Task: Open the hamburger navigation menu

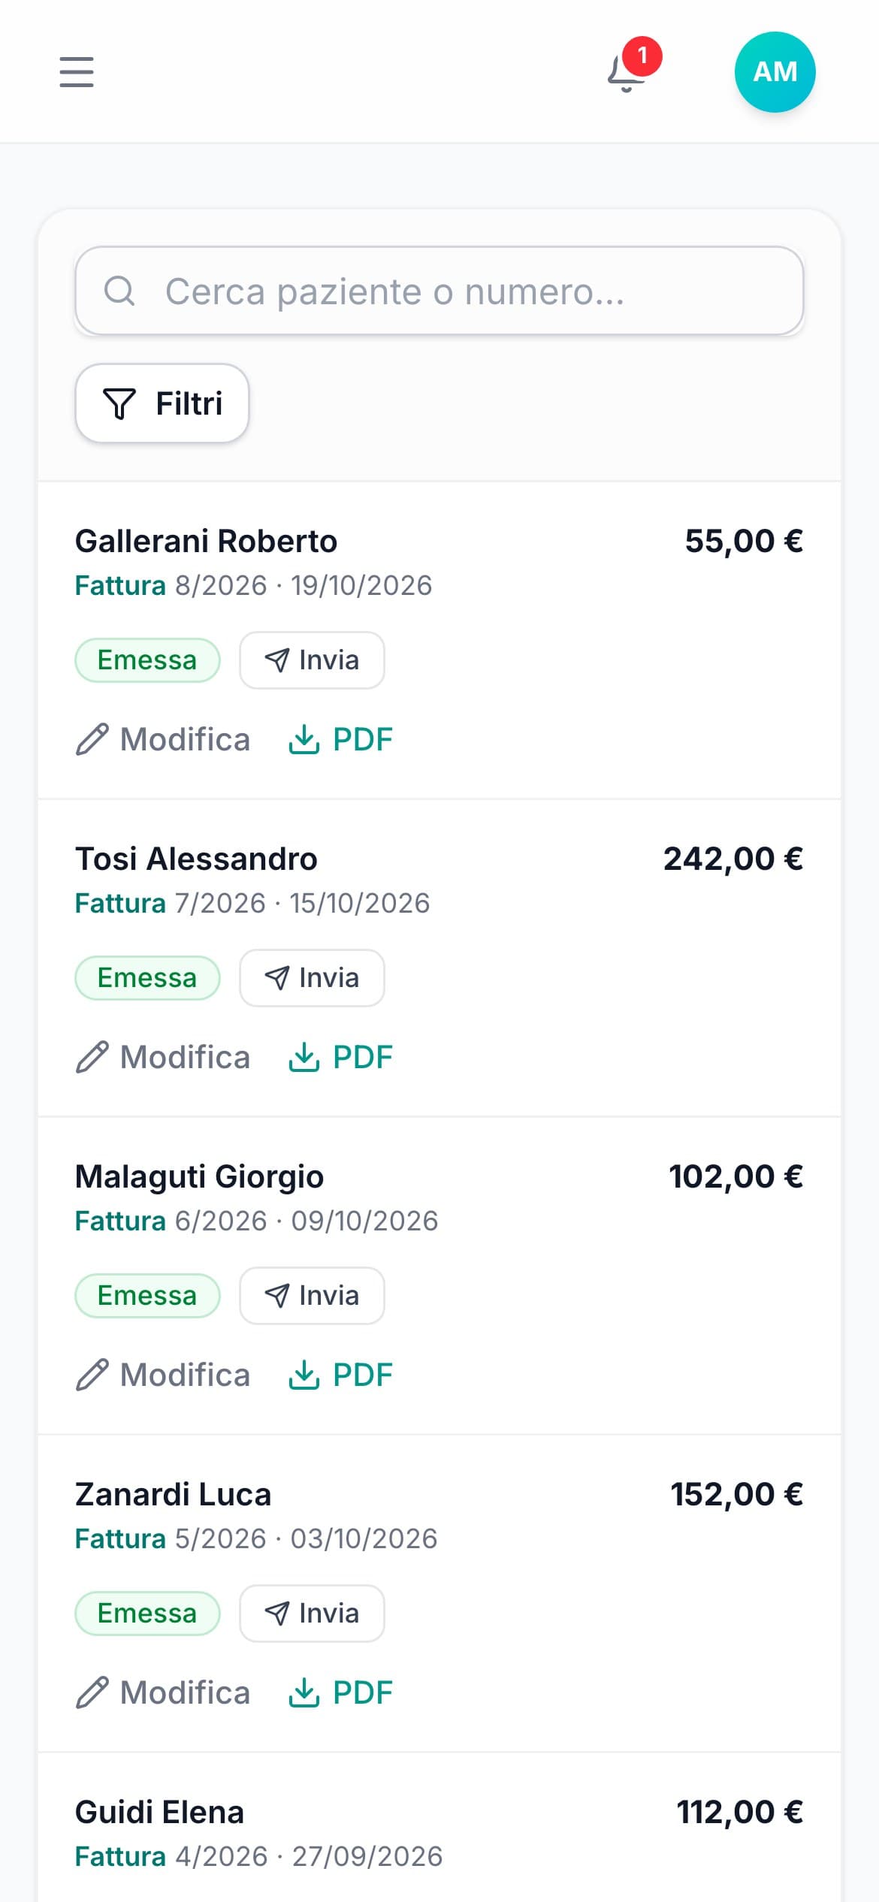Action: pos(77,72)
